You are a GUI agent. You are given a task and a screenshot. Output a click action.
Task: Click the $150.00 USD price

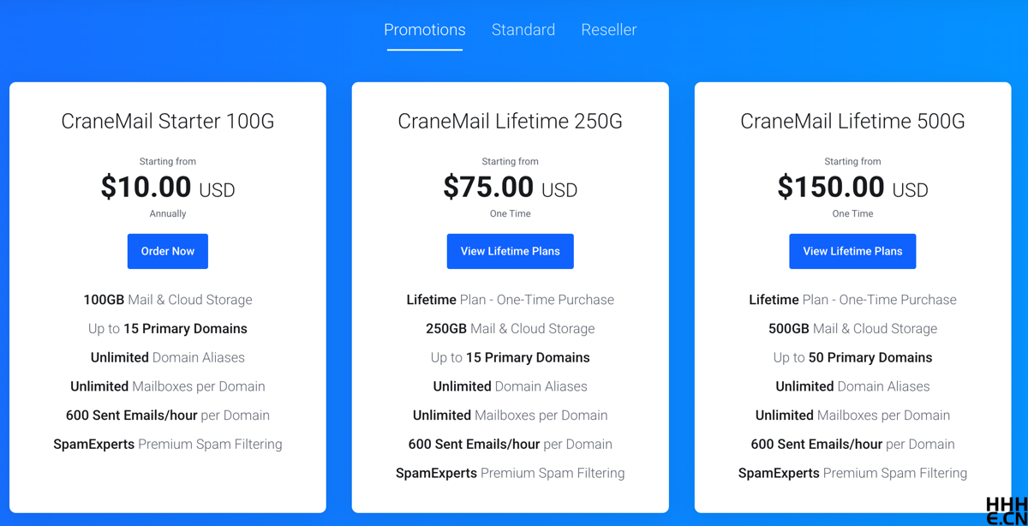(852, 188)
